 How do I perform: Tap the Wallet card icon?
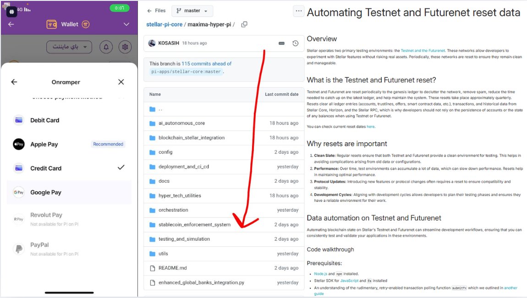click(51, 24)
